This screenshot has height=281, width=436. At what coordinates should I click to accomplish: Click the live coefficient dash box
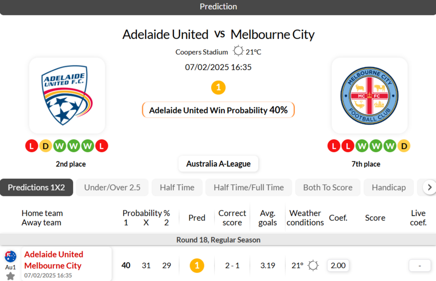pos(419,265)
